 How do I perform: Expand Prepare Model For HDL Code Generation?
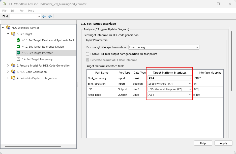point(8,66)
